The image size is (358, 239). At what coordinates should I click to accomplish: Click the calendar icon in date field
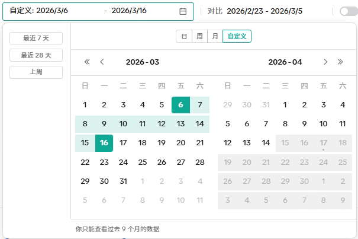[183, 11]
